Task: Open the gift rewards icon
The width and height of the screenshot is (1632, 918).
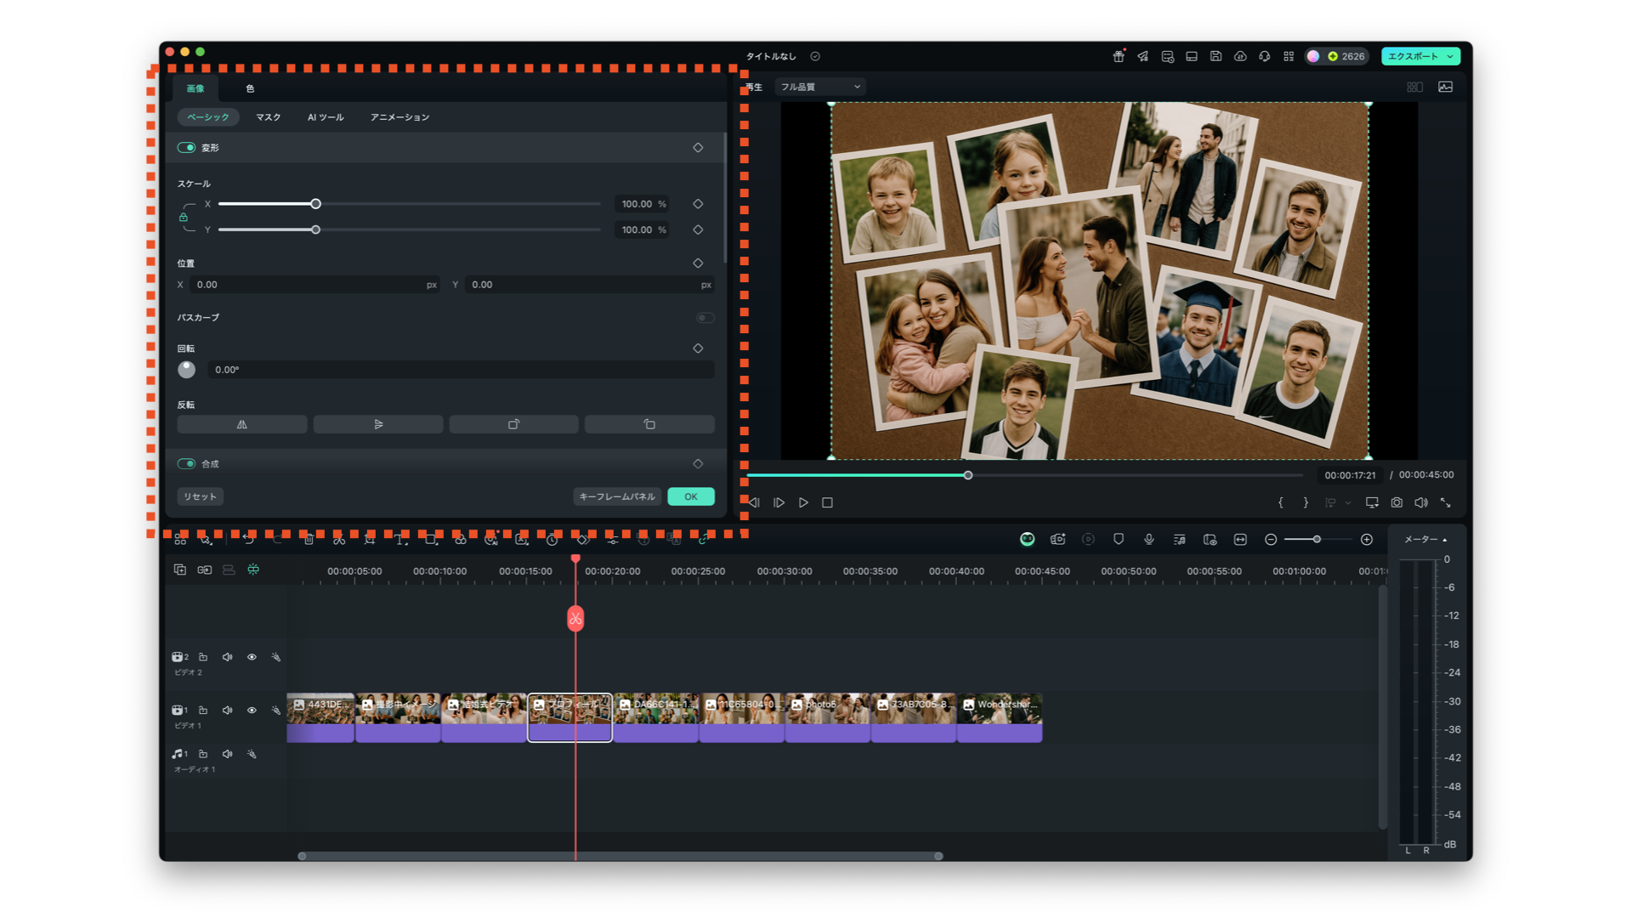Action: tap(1119, 56)
